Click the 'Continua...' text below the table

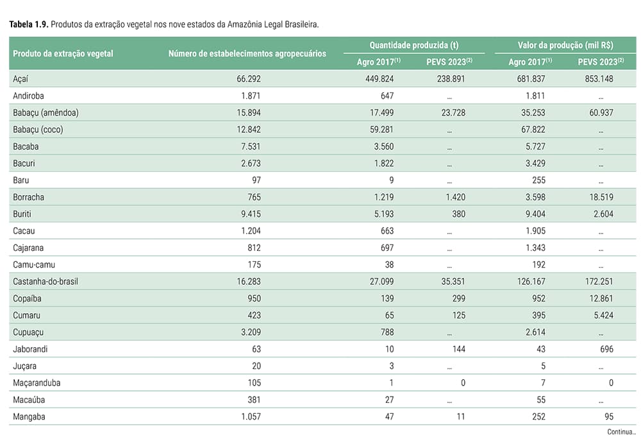click(x=621, y=432)
